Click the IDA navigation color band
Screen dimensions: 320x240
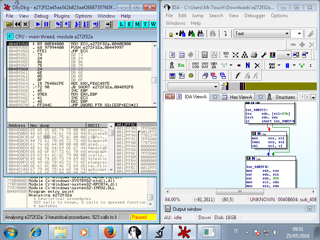click(x=271, y=86)
